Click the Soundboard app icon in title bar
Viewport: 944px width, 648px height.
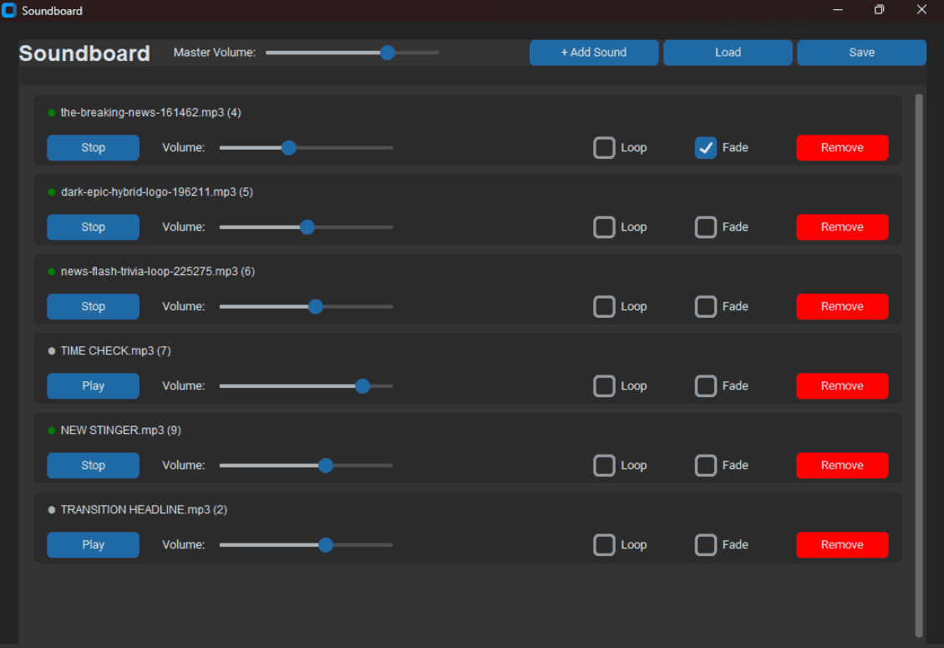pos(9,10)
